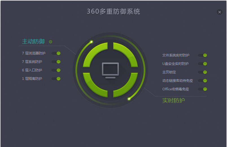Click the U盘安全实时防护 label
Image resolution: width=227 pixels, height=147 pixels.
coord(175,64)
